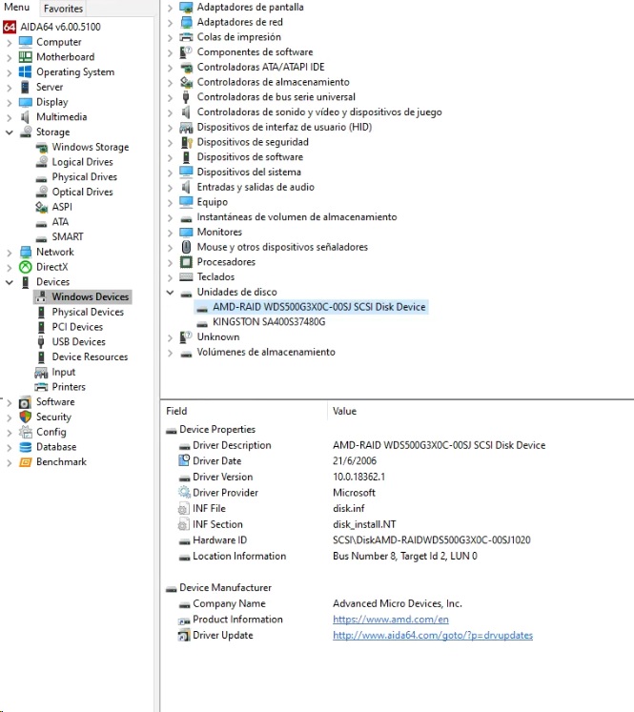Click the Operating System Windows logo icon
The image size is (634, 712).
26,71
